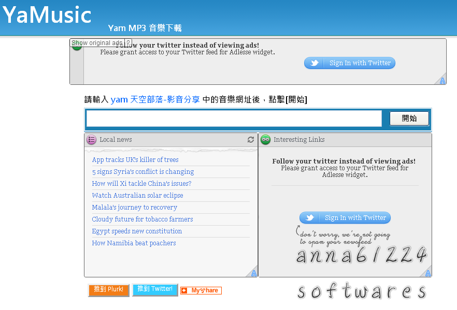Open '5 signs Syria's conflict is changing'
The height and width of the screenshot is (310, 457).
coord(143,172)
